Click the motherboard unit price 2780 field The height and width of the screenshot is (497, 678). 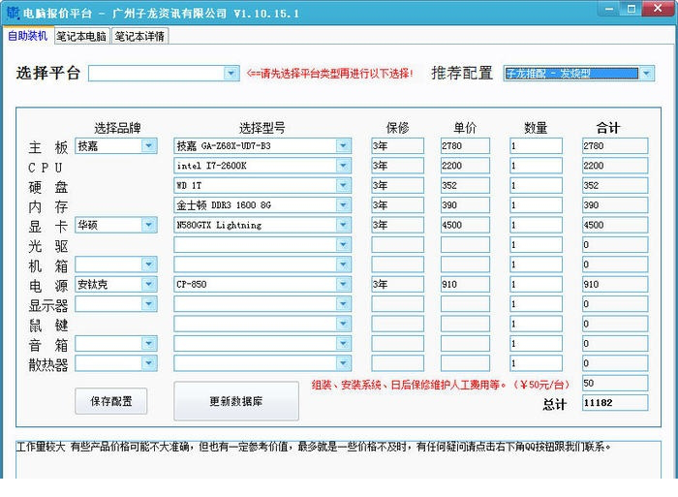pos(465,145)
